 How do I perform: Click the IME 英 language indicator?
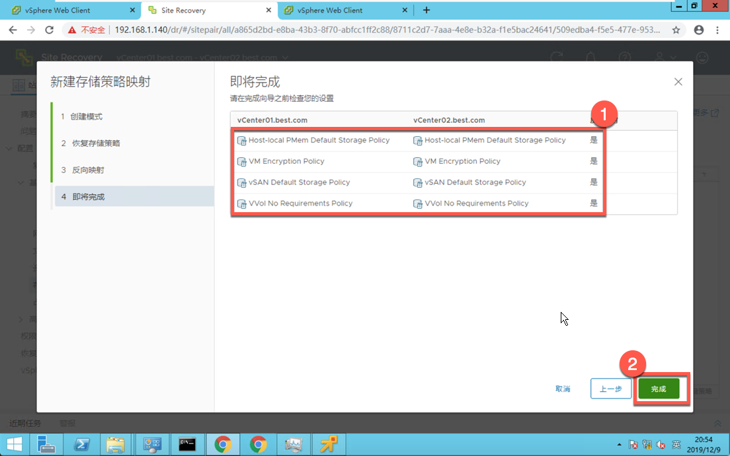(676, 445)
